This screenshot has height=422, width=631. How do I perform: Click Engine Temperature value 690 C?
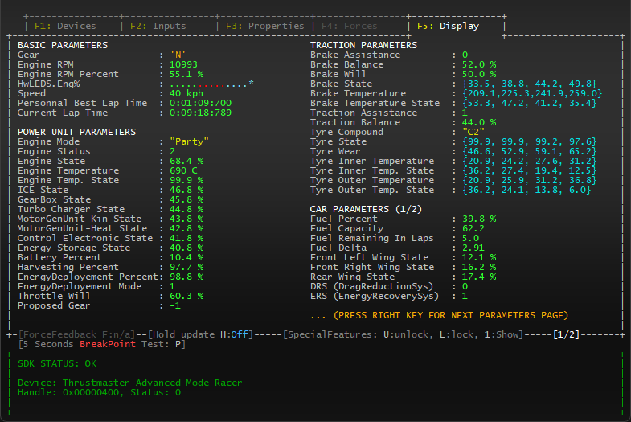click(183, 170)
